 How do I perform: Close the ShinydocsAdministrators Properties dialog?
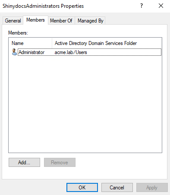[161, 6]
